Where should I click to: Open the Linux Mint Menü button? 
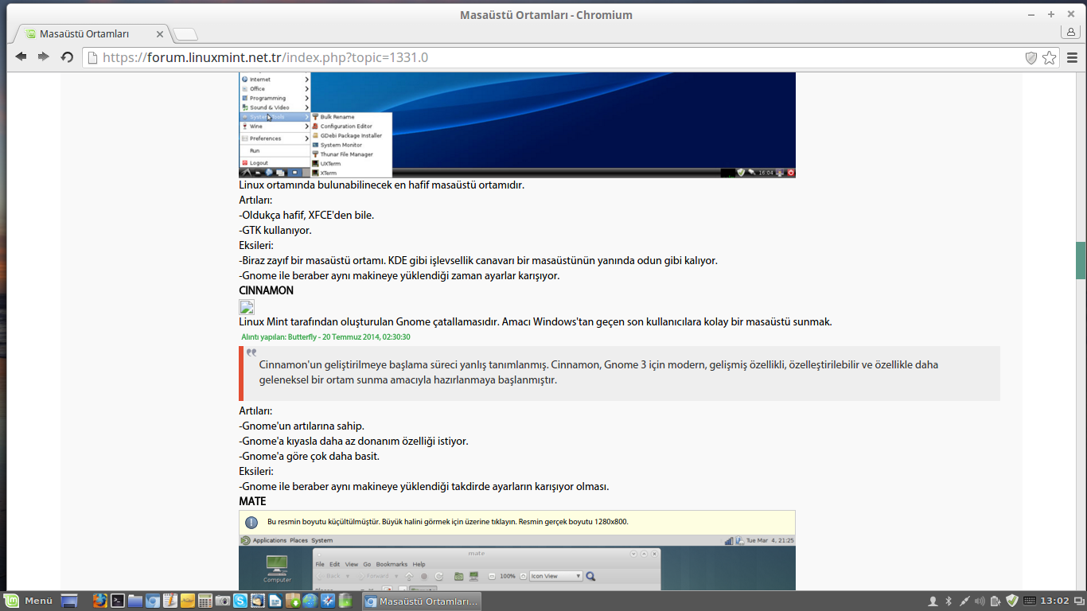pyautogui.click(x=28, y=601)
